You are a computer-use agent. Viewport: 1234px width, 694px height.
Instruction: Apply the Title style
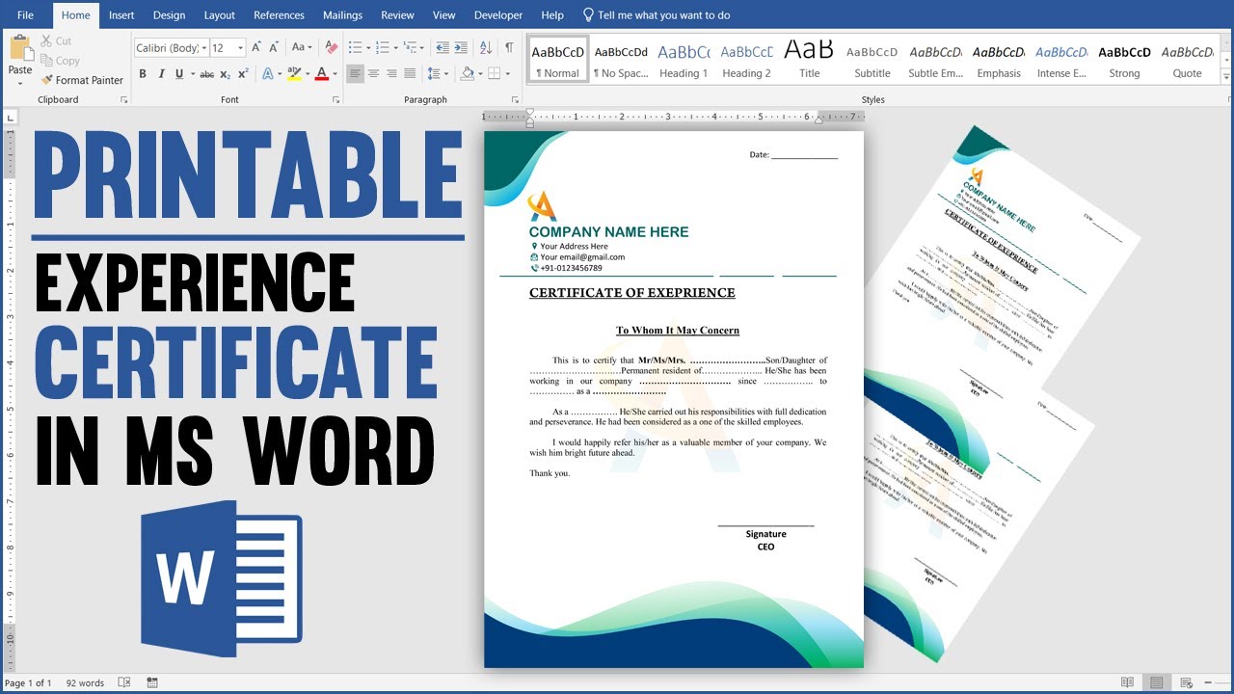pyautogui.click(x=809, y=60)
